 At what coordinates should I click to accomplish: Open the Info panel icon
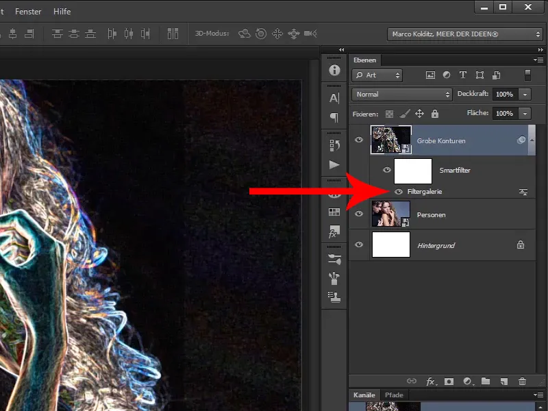pos(334,71)
